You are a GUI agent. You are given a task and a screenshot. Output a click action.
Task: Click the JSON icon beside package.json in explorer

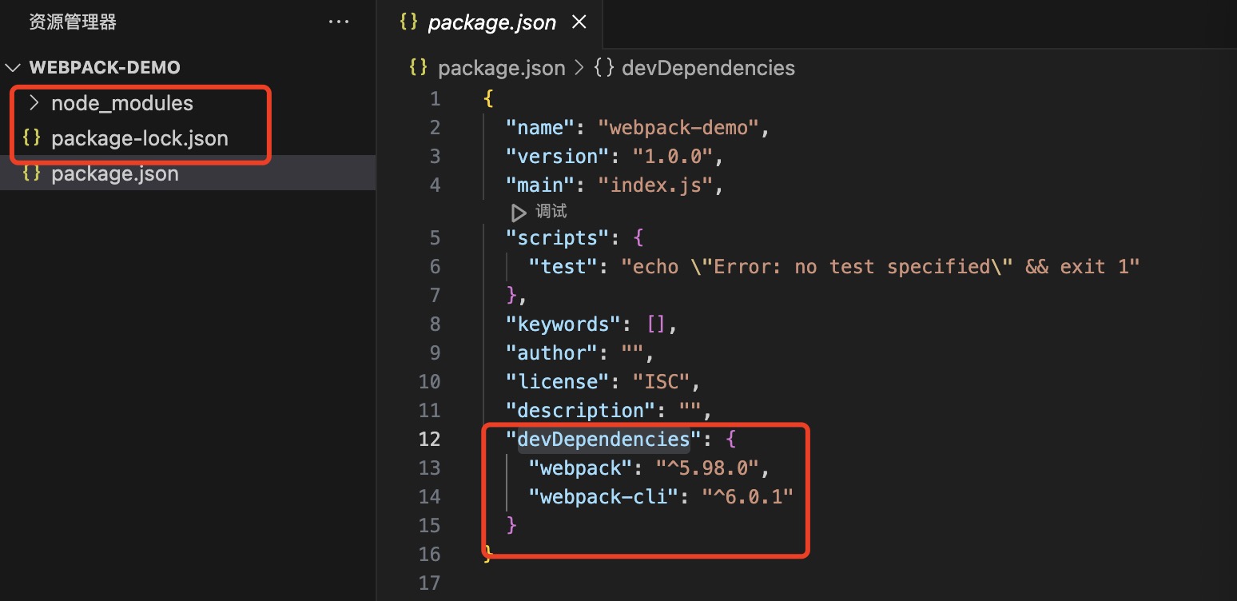32,173
